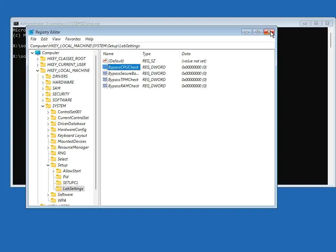
Task: Select the LabSettings key in the tree
Action: (73, 189)
